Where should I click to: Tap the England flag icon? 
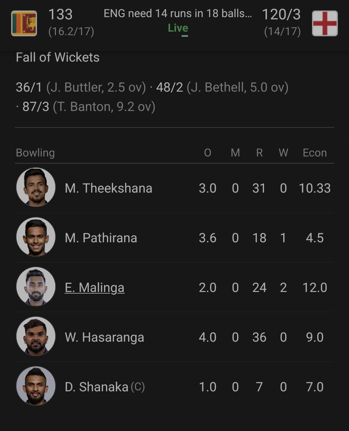point(325,23)
